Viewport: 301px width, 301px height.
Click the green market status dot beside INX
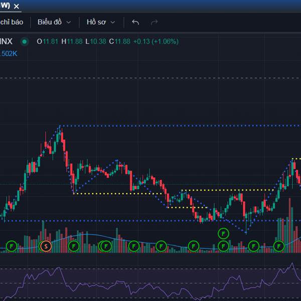(x=24, y=41)
